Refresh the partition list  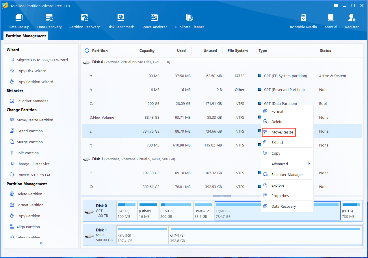point(87,51)
